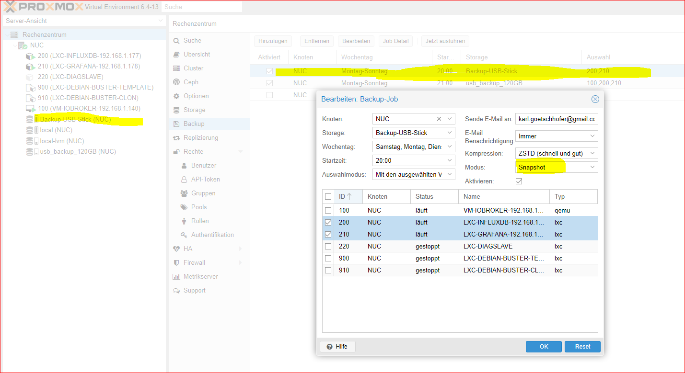Viewport: 685px width, 373px height.
Task: Click monitor icon of 100 VM-IOBROKER
Action: point(30,108)
